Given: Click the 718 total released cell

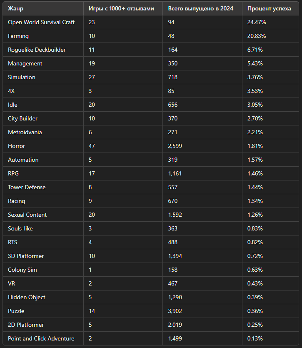Looking at the screenshot, I should point(173,77).
